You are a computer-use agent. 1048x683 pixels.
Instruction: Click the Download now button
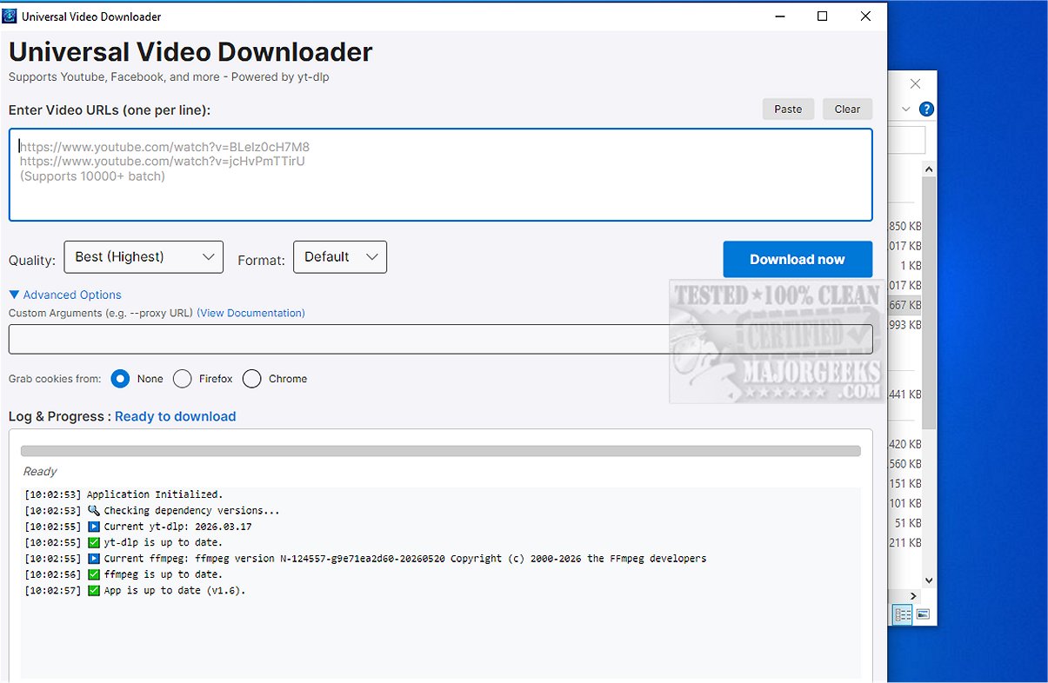point(798,259)
